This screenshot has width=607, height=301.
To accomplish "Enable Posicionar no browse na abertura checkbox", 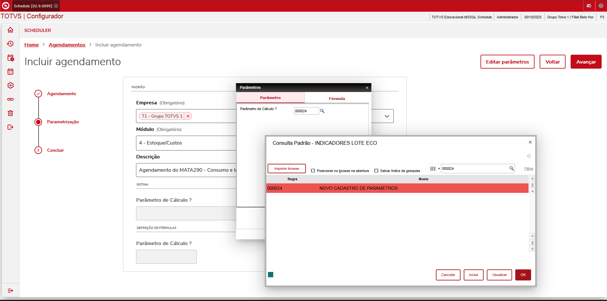I will click(x=313, y=171).
